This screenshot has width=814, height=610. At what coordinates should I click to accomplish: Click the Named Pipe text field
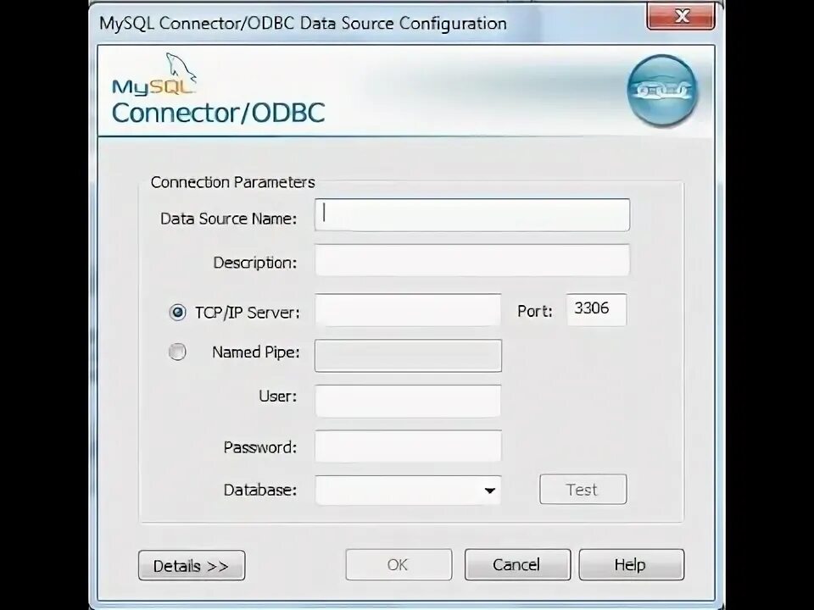click(408, 356)
